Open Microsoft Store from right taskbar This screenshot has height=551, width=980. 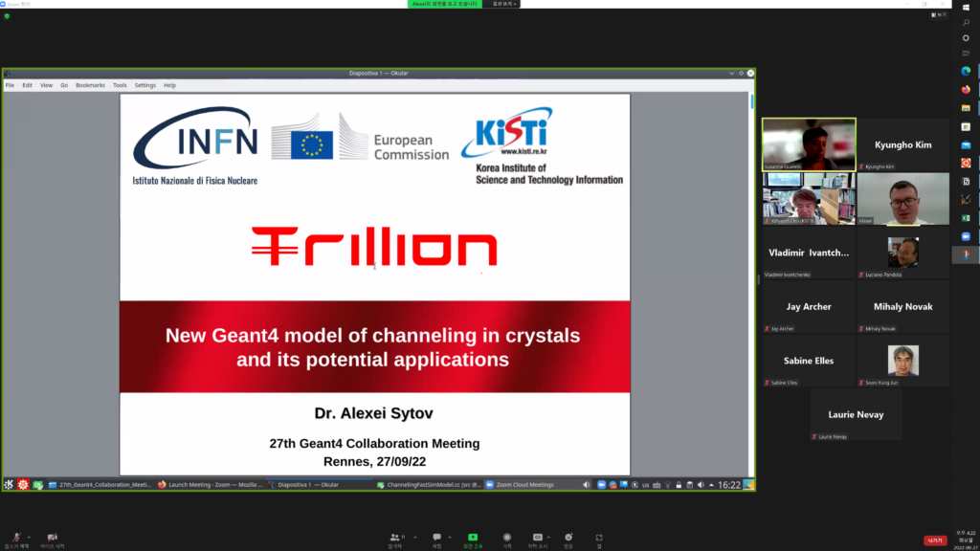coord(966,126)
